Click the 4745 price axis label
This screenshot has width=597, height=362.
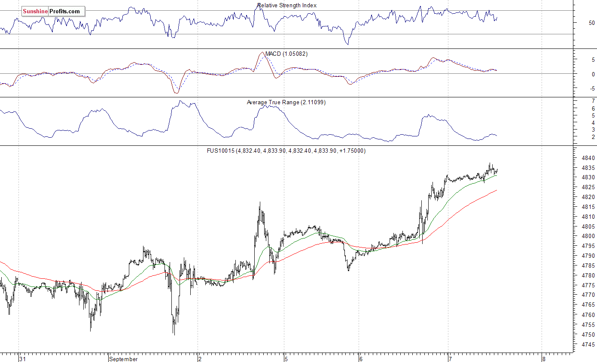coord(588,344)
